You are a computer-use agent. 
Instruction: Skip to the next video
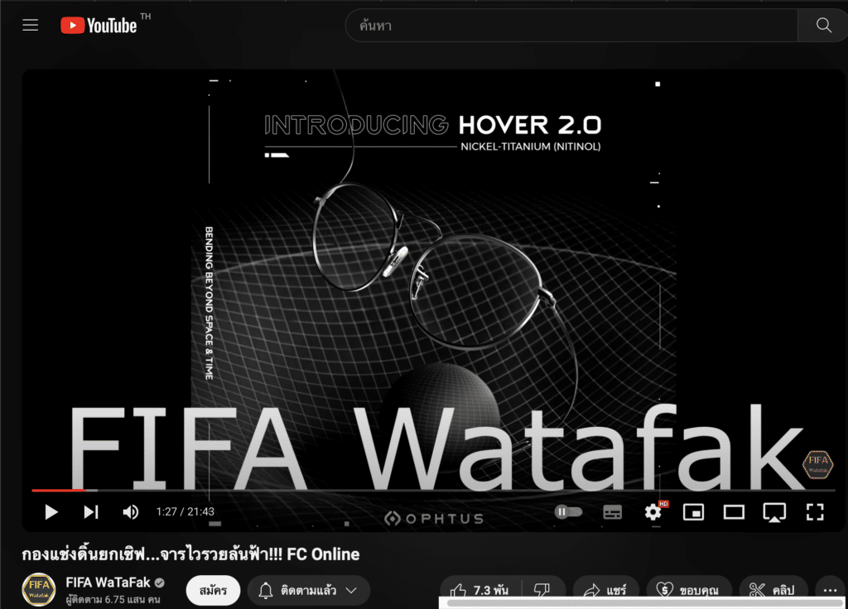[91, 512]
